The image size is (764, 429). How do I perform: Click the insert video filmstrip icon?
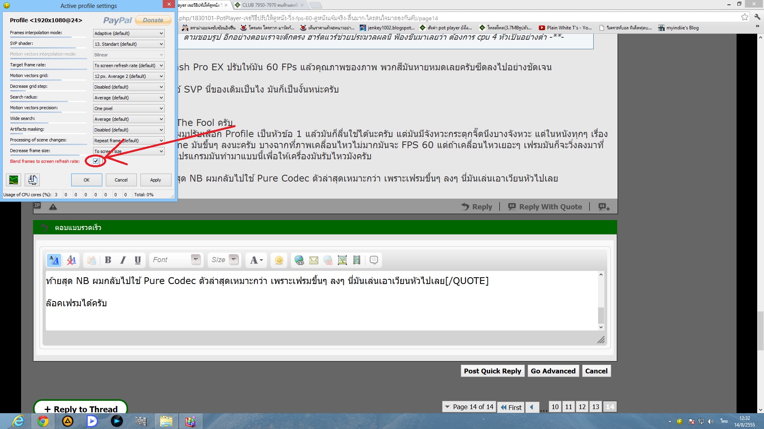357,260
